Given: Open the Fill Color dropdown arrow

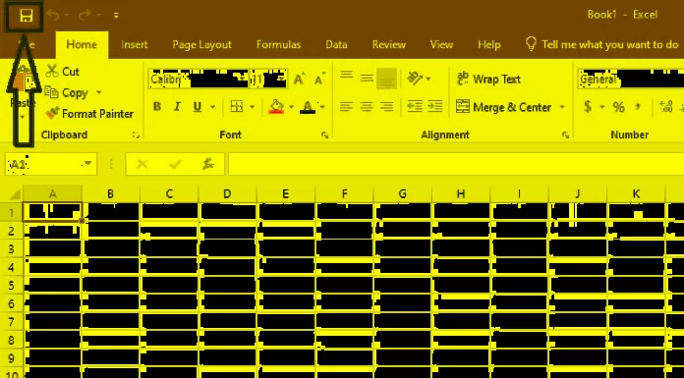Looking at the screenshot, I should (x=292, y=107).
